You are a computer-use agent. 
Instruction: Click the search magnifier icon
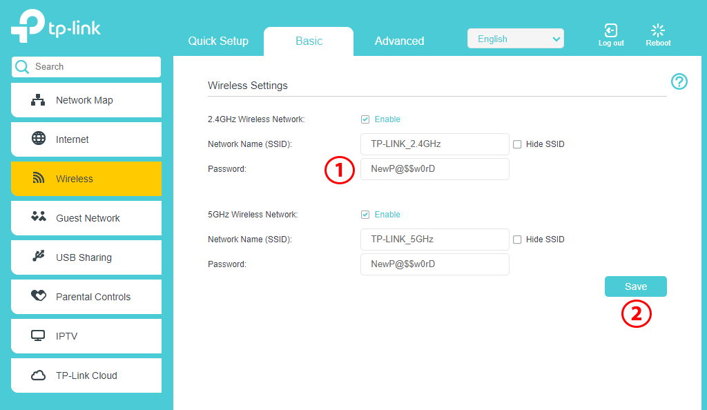pos(21,67)
